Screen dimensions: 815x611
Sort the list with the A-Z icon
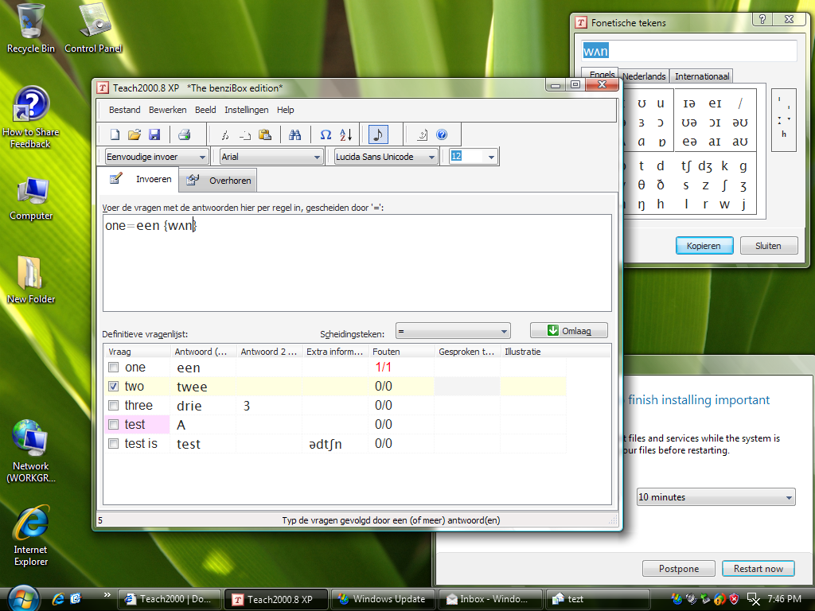click(345, 135)
